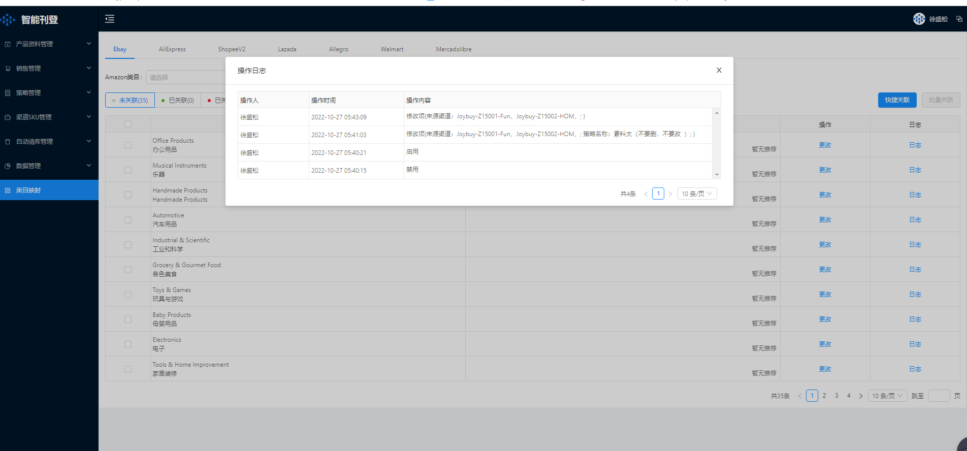
Task: Collapse the sidebar with the menu fold icon
Action: coord(110,19)
